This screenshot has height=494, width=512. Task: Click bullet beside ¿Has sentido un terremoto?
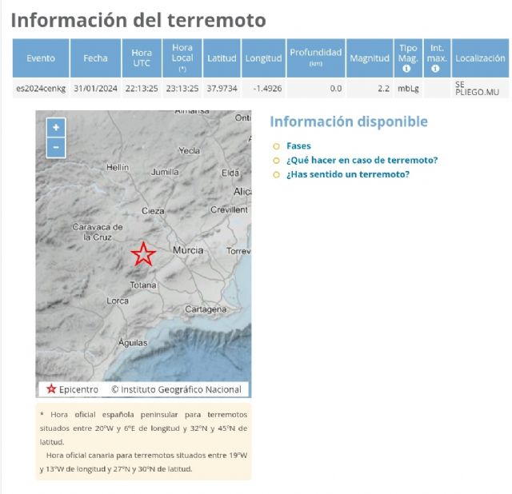coord(276,174)
